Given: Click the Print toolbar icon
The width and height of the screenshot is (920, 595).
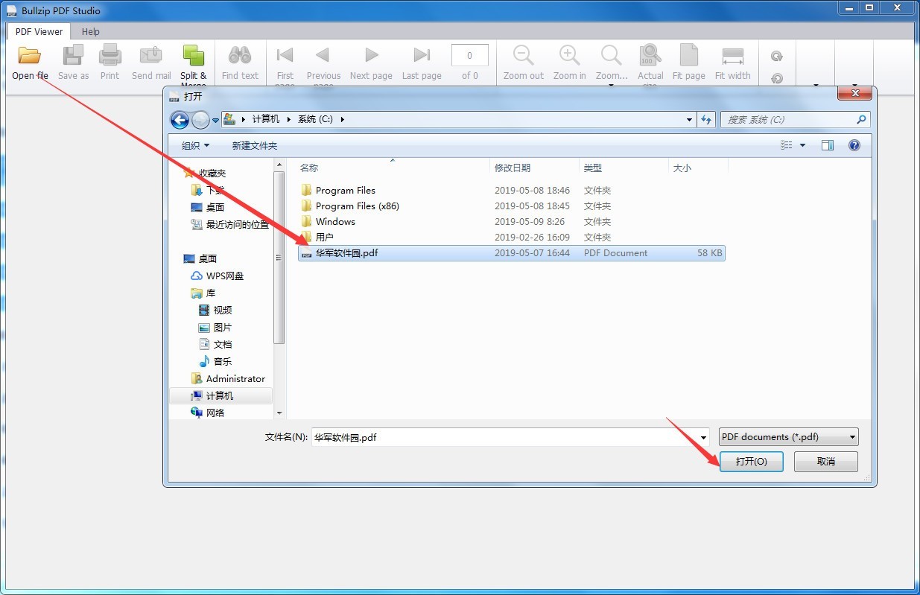Looking at the screenshot, I should point(110,55).
